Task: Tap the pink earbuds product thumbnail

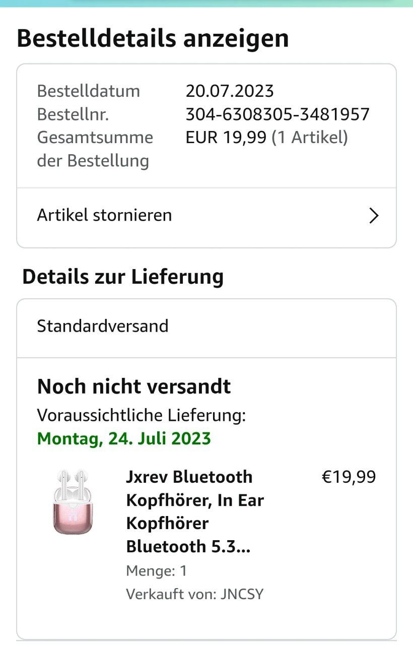Action: (73, 501)
